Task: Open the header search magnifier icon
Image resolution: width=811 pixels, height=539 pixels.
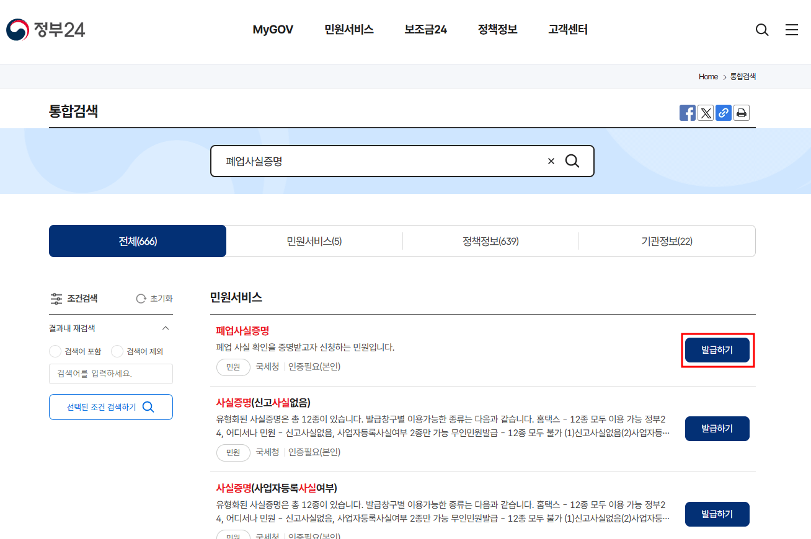Action: coord(762,30)
